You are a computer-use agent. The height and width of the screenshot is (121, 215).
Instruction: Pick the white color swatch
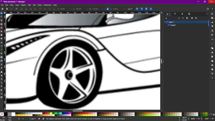(x=13, y=114)
